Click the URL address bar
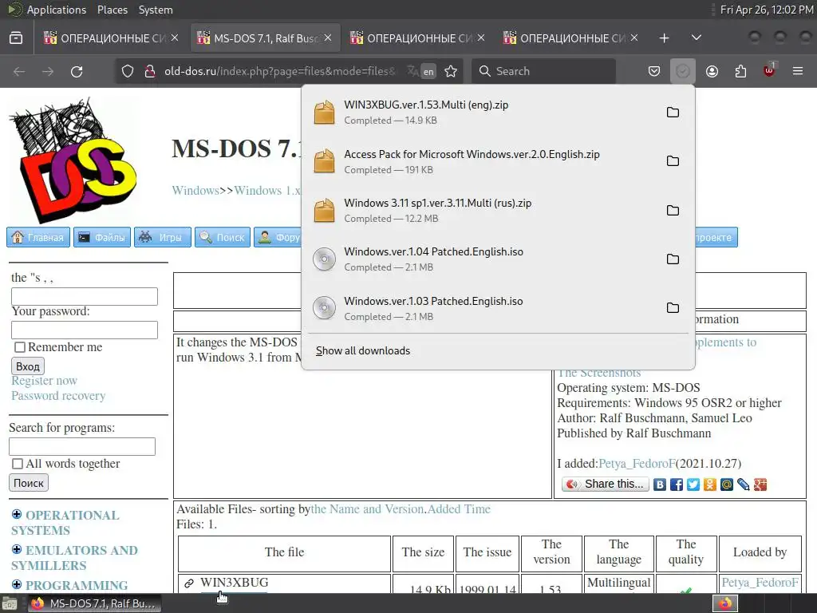 pyautogui.click(x=280, y=71)
